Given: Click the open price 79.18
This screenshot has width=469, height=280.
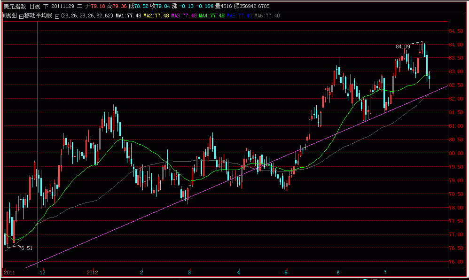Looking at the screenshot, I should point(98,6).
